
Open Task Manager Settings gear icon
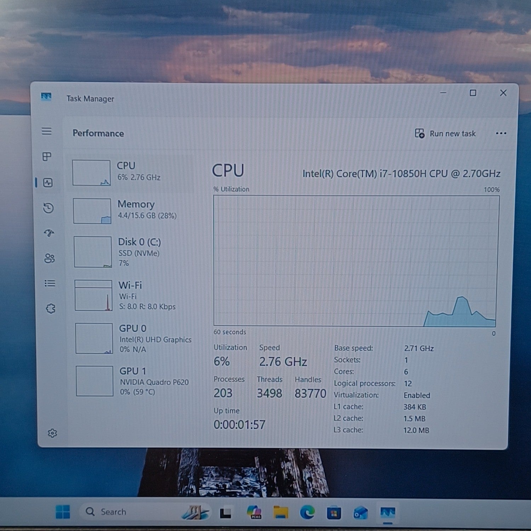tap(52, 433)
